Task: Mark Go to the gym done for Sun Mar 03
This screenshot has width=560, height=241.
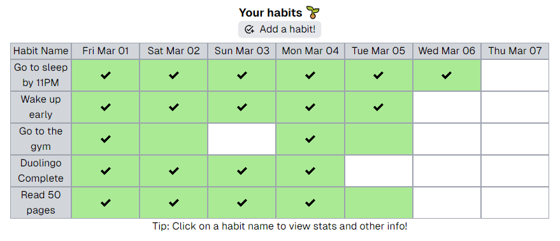Action: click(x=242, y=139)
